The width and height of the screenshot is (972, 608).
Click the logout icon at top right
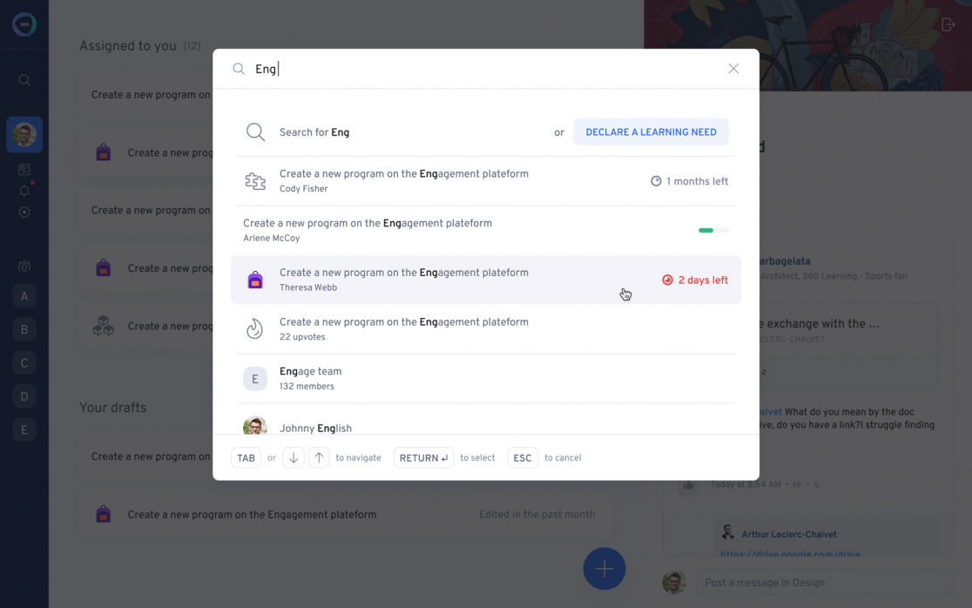948,24
